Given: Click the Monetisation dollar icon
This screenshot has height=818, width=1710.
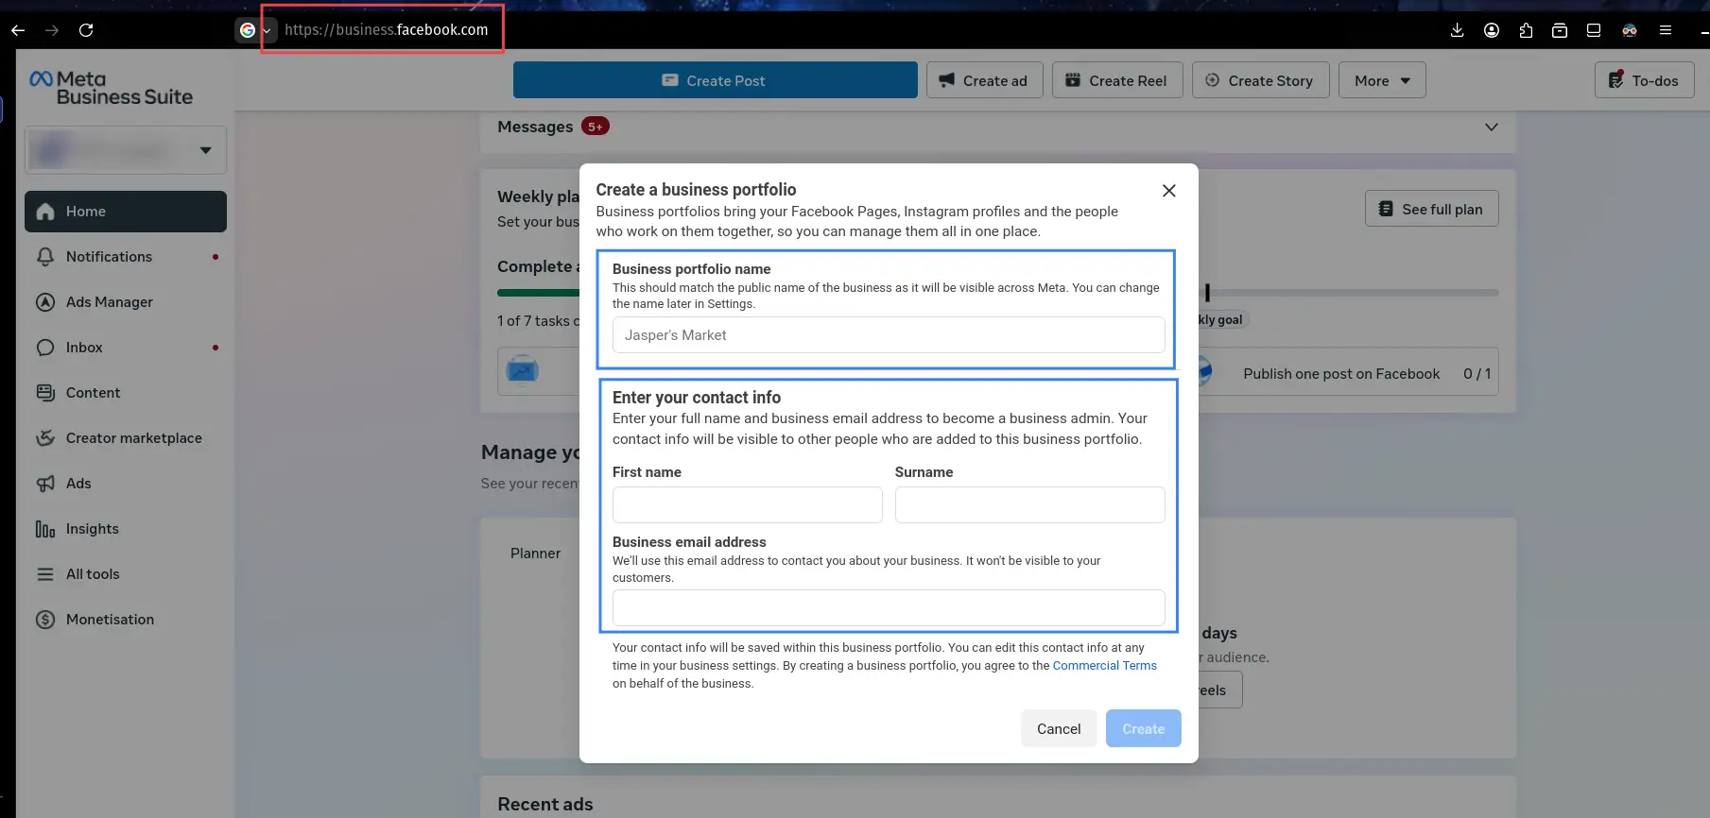Looking at the screenshot, I should (45, 620).
